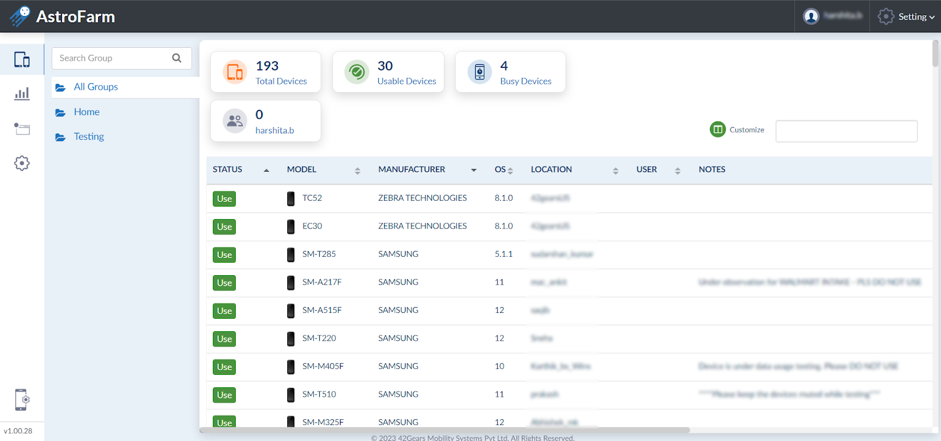Click Use button for EC30

point(225,227)
